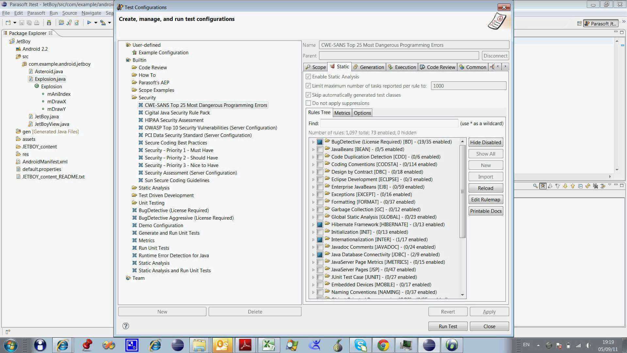
Task: Enable the JavaBeans rules category checkbox
Action: (x=320, y=149)
